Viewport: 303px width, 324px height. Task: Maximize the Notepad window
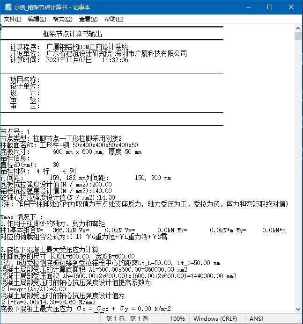click(270, 7)
